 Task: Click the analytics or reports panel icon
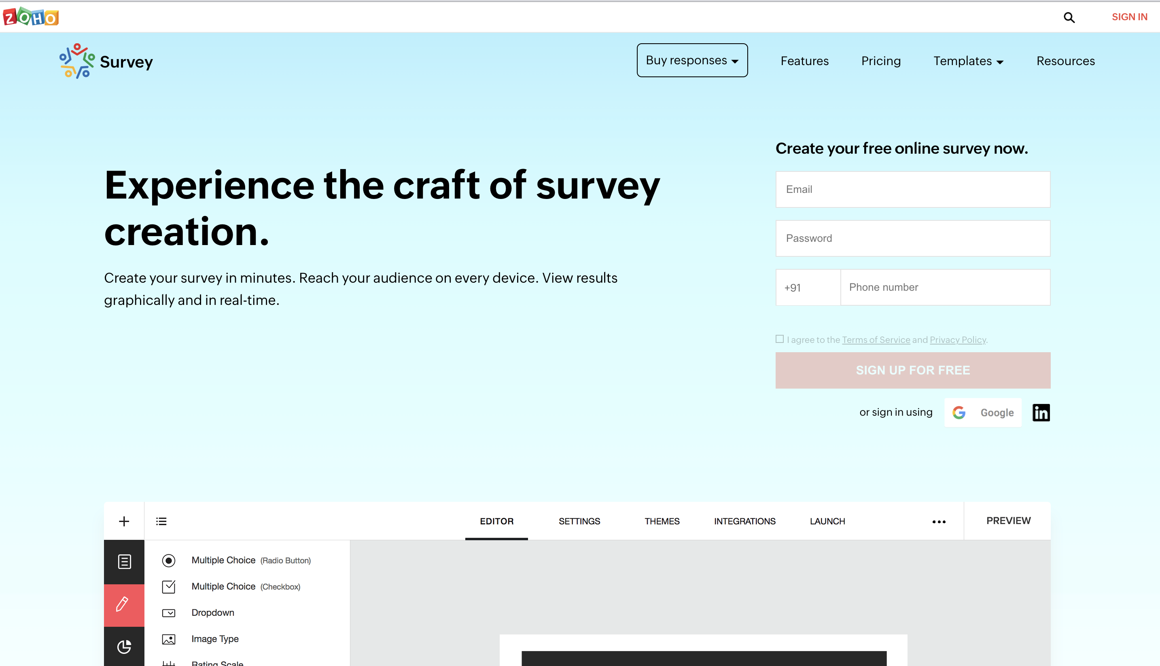123,646
